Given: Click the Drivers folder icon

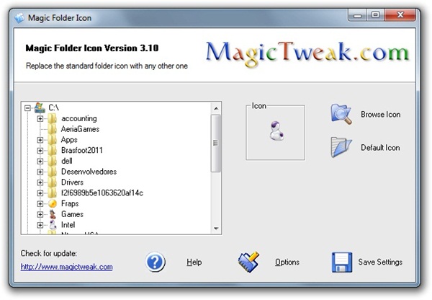Looking at the screenshot, I should tap(52, 182).
